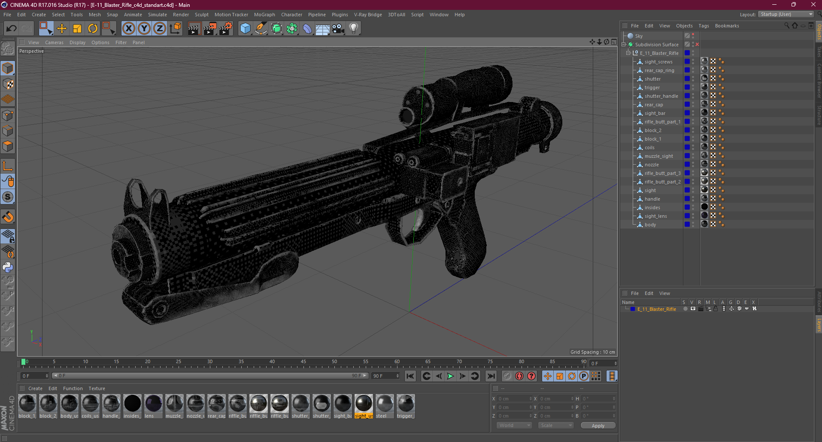
Task: Toggle Z axis lock
Action: (x=160, y=29)
